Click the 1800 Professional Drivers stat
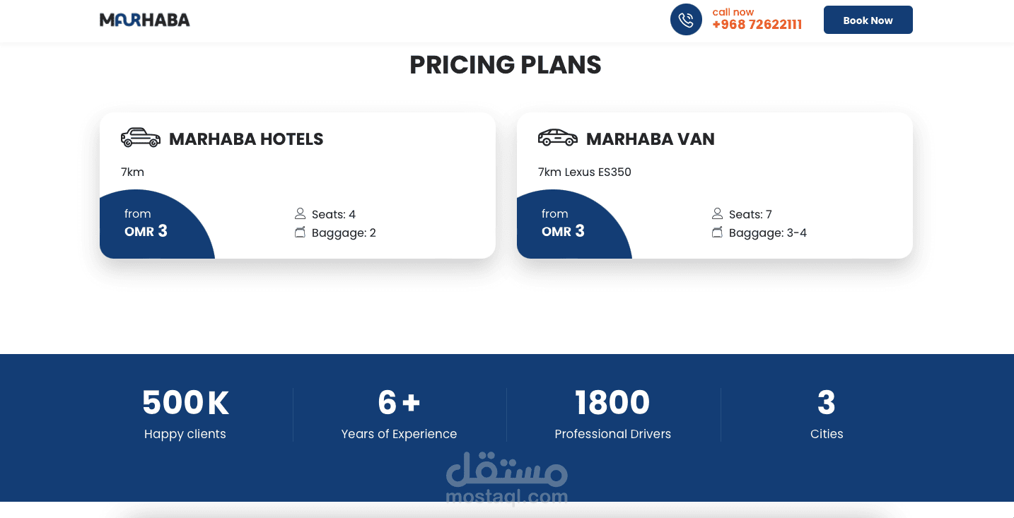This screenshot has height=518, width=1014. coord(612,414)
